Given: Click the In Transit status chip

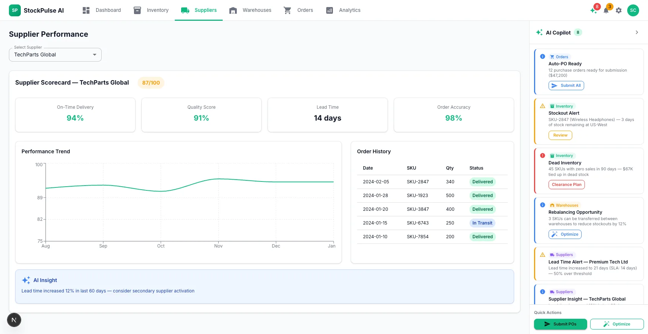Looking at the screenshot, I should 482,223.
